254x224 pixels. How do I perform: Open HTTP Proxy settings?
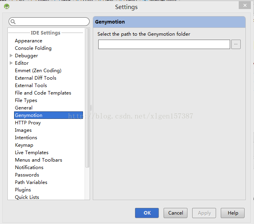[28, 123]
